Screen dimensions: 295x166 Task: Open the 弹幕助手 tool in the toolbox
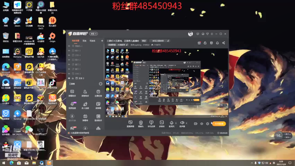pos(72,93)
